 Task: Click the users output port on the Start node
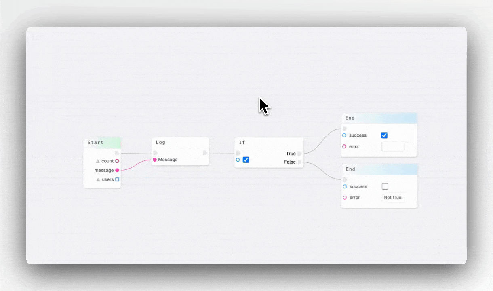[117, 179]
